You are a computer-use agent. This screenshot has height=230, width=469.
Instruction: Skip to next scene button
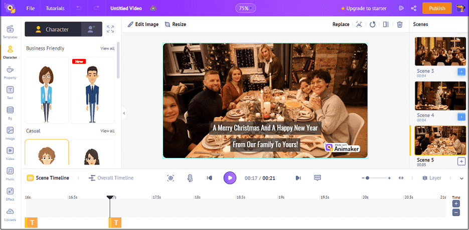click(x=298, y=178)
